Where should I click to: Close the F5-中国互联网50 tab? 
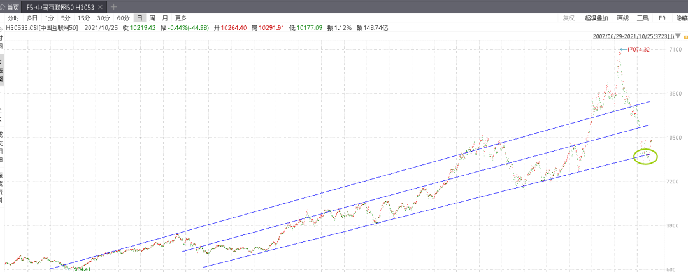point(100,7)
